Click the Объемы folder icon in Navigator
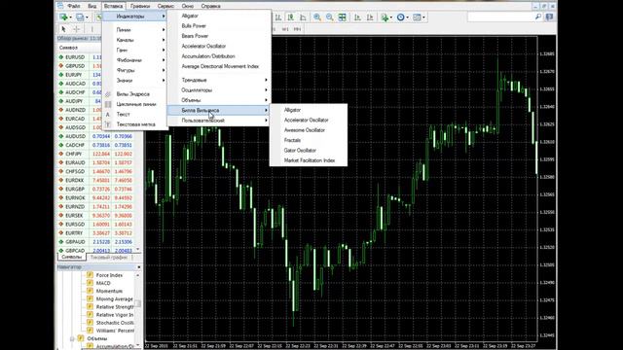Image resolution: width=623 pixels, height=350 pixels. [81, 338]
